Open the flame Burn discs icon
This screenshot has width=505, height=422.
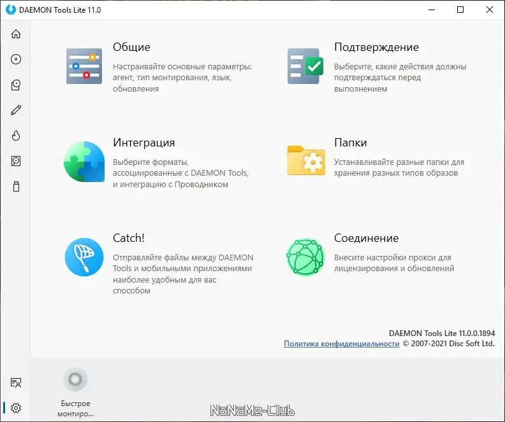tap(16, 136)
